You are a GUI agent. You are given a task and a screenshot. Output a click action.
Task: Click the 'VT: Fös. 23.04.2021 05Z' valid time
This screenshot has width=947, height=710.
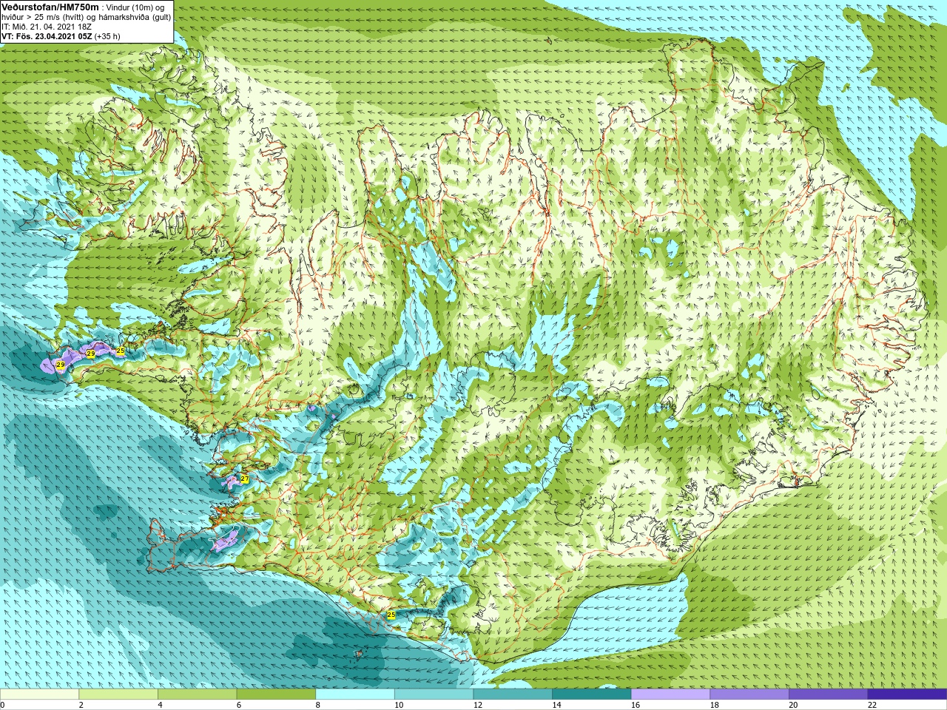click(x=47, y=36)
